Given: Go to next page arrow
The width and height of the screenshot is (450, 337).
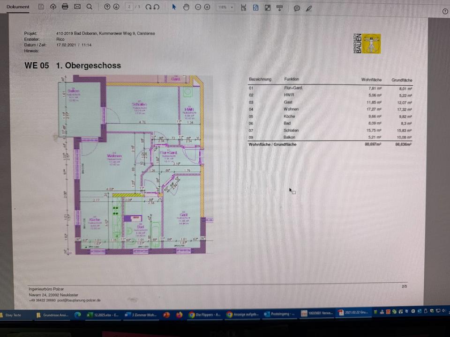Looking at the screenshot, I should (x=116, y=7).
